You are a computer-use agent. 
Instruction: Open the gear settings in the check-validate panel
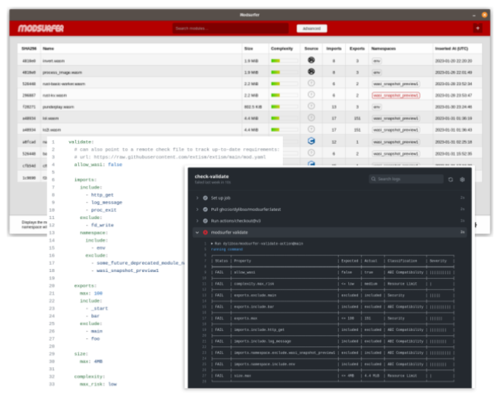click(x=462, y=179)
